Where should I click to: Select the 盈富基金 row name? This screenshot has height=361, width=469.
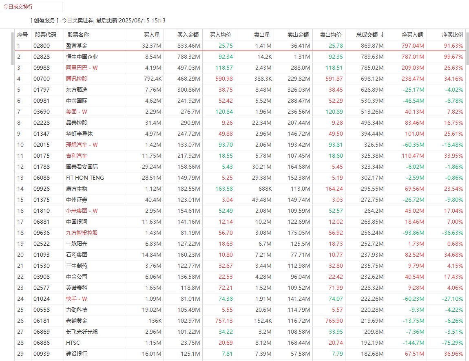tap(77, 46)
